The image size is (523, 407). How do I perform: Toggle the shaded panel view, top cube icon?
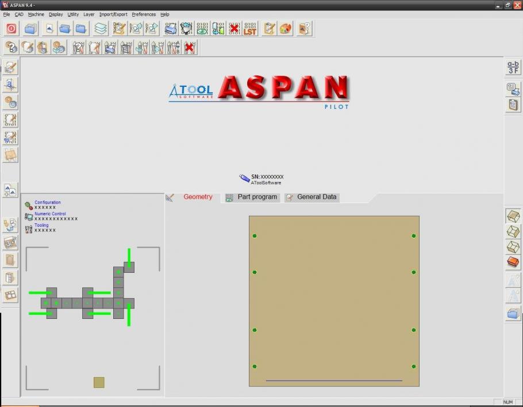513,216
